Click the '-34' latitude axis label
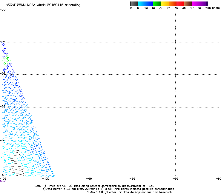This screenshot has width=221, height=194. pyautogui.click(x=3, y=73)
